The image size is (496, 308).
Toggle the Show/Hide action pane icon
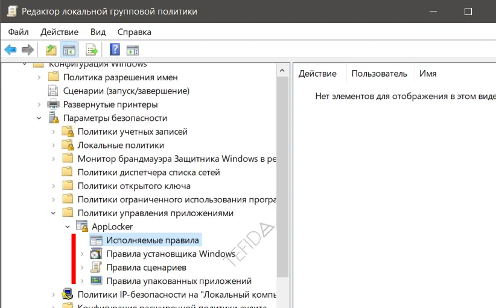coord(133,50)
